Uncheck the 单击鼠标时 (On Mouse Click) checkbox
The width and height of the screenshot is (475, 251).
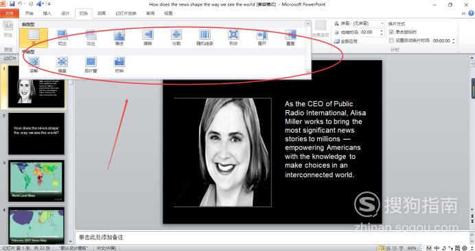click(391, 32)
